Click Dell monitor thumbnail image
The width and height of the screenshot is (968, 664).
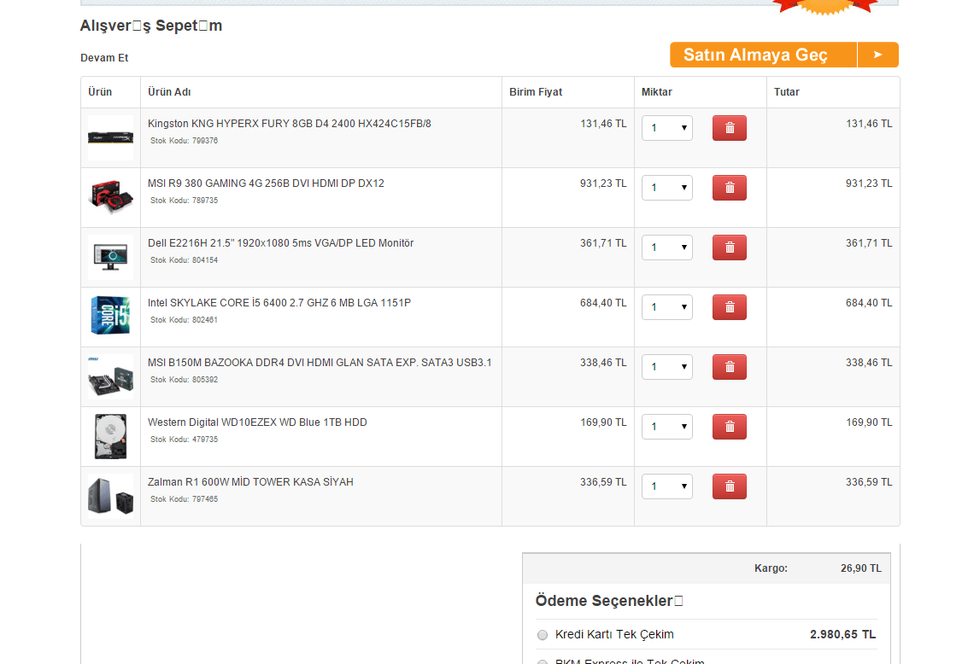pos(110,257)
